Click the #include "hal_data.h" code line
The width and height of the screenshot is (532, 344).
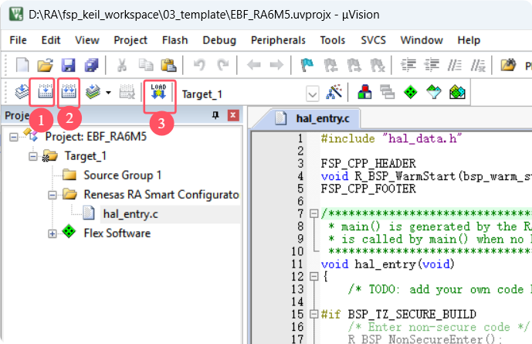click(391, 138)
